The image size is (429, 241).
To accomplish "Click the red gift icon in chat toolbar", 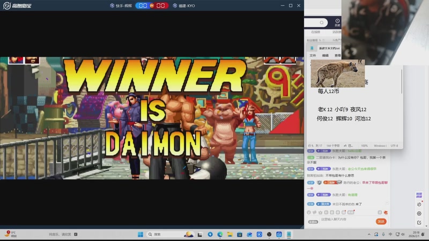I will click(386, 212).
